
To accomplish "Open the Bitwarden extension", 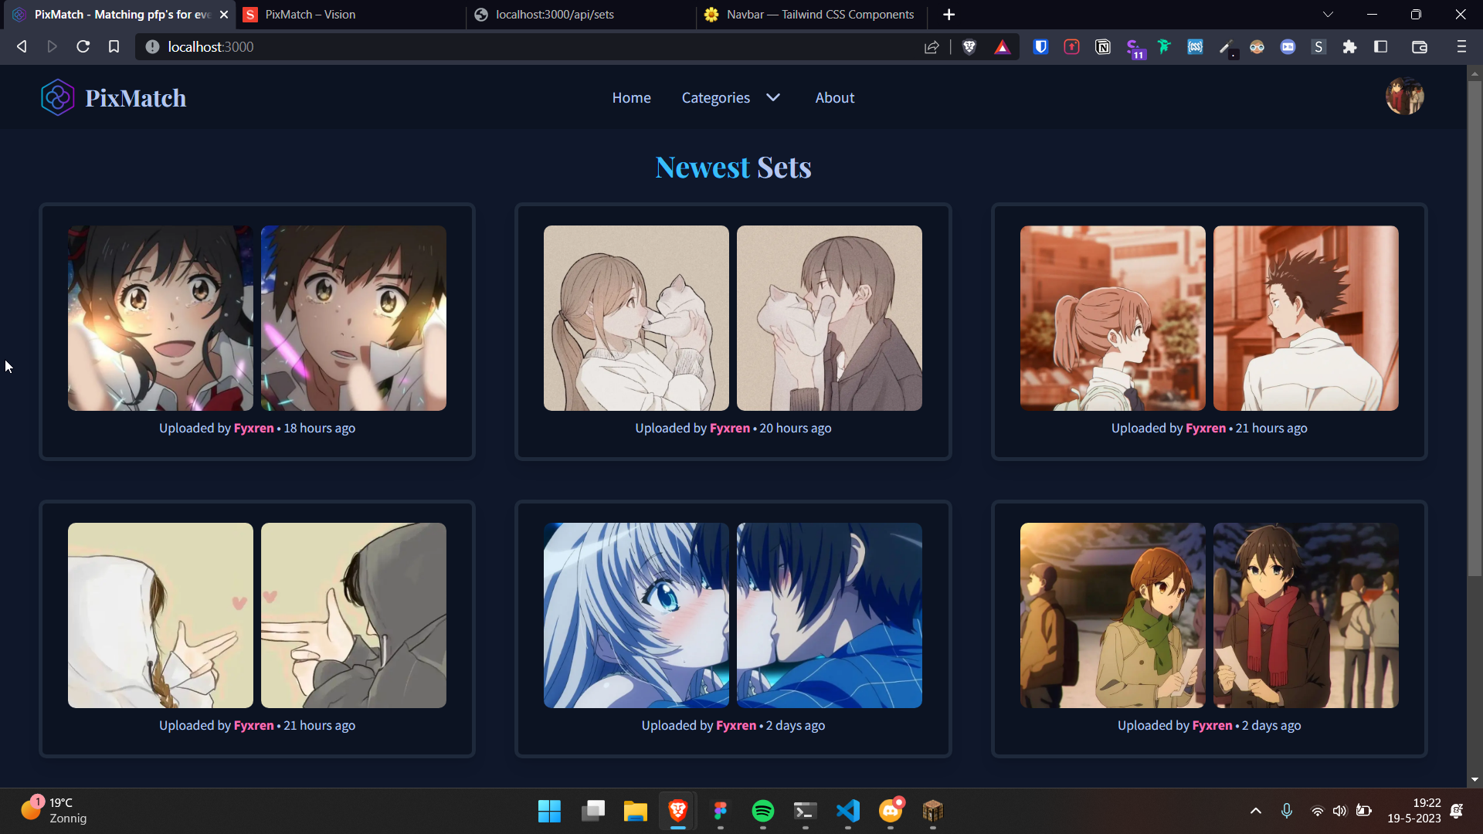I will [x=1040, y=47].
